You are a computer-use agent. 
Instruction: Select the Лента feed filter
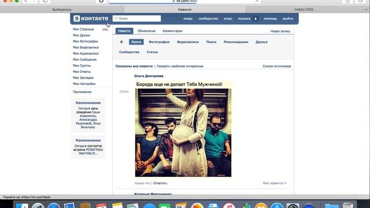point(136,42)
